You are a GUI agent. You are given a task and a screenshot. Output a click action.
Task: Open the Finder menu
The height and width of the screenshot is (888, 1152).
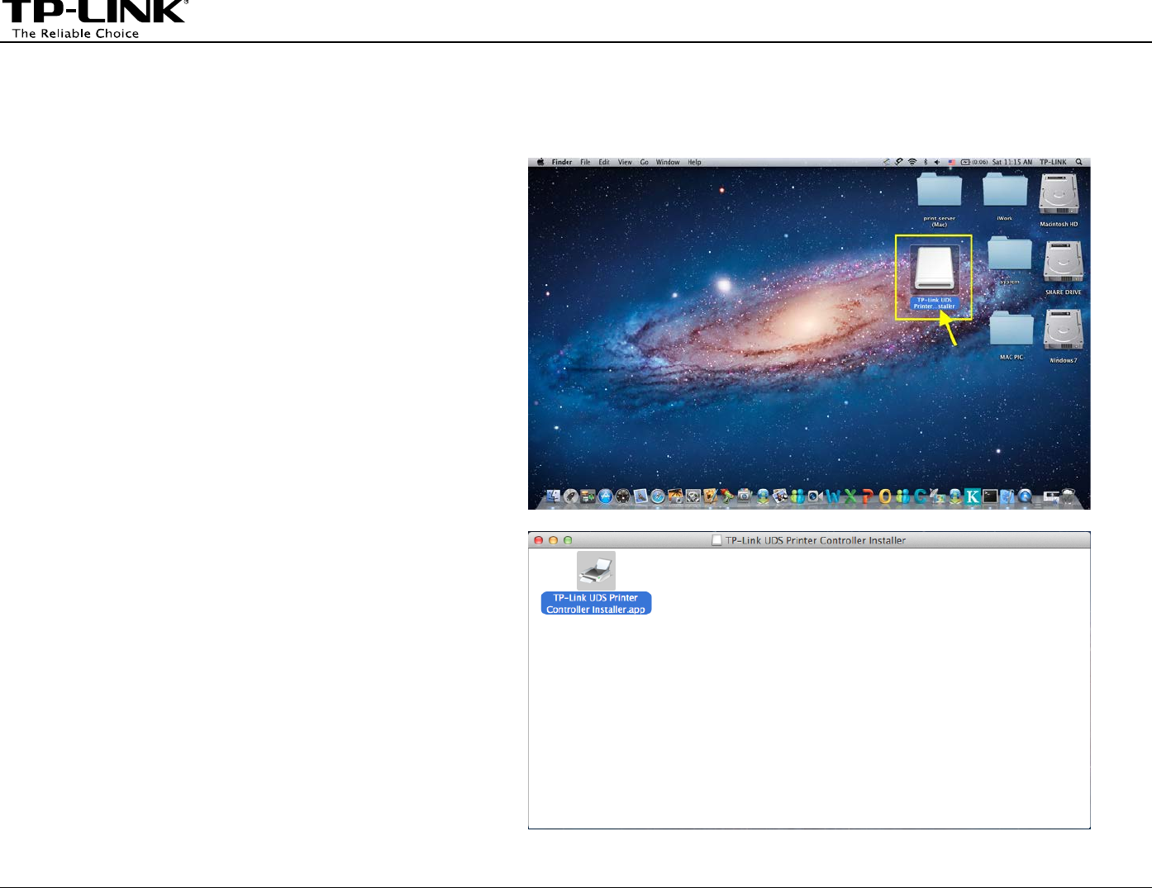562,162
